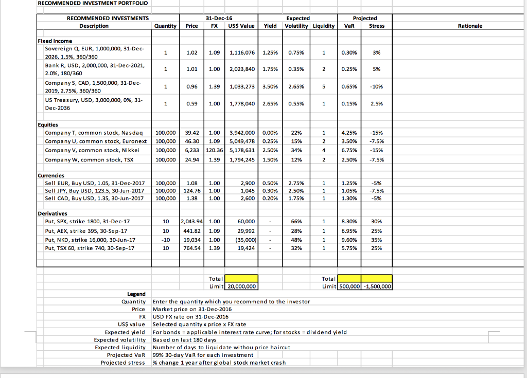Click the 'Projected' group header

(x=365, y=18)
